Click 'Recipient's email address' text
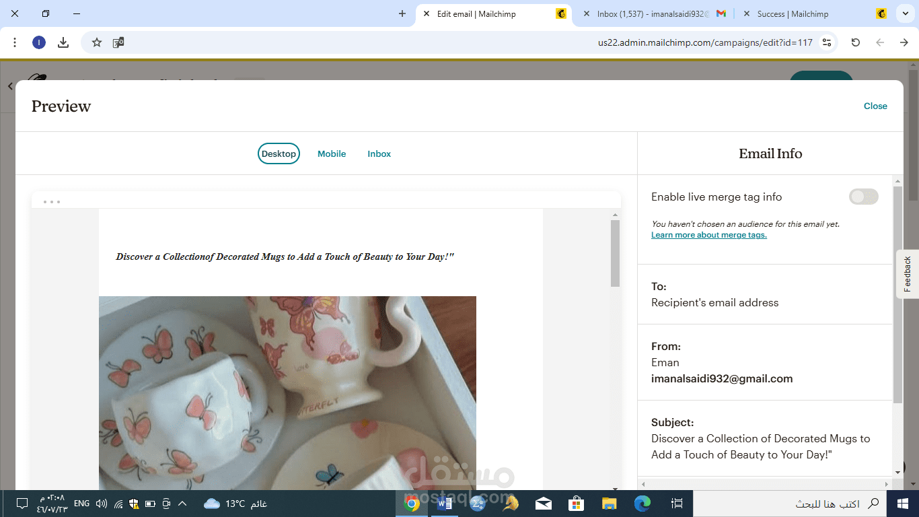This screenshot has height=517, width=919. (x=715, y=302)
